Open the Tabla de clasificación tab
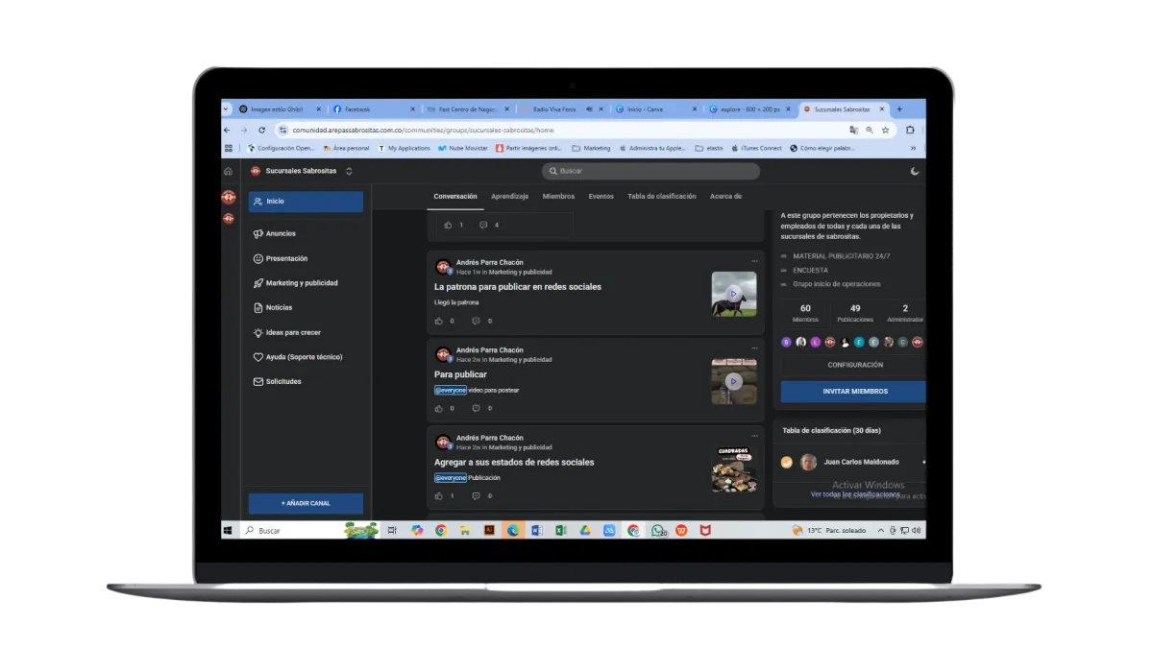The image size is (1153, 648). coord(662,197)
